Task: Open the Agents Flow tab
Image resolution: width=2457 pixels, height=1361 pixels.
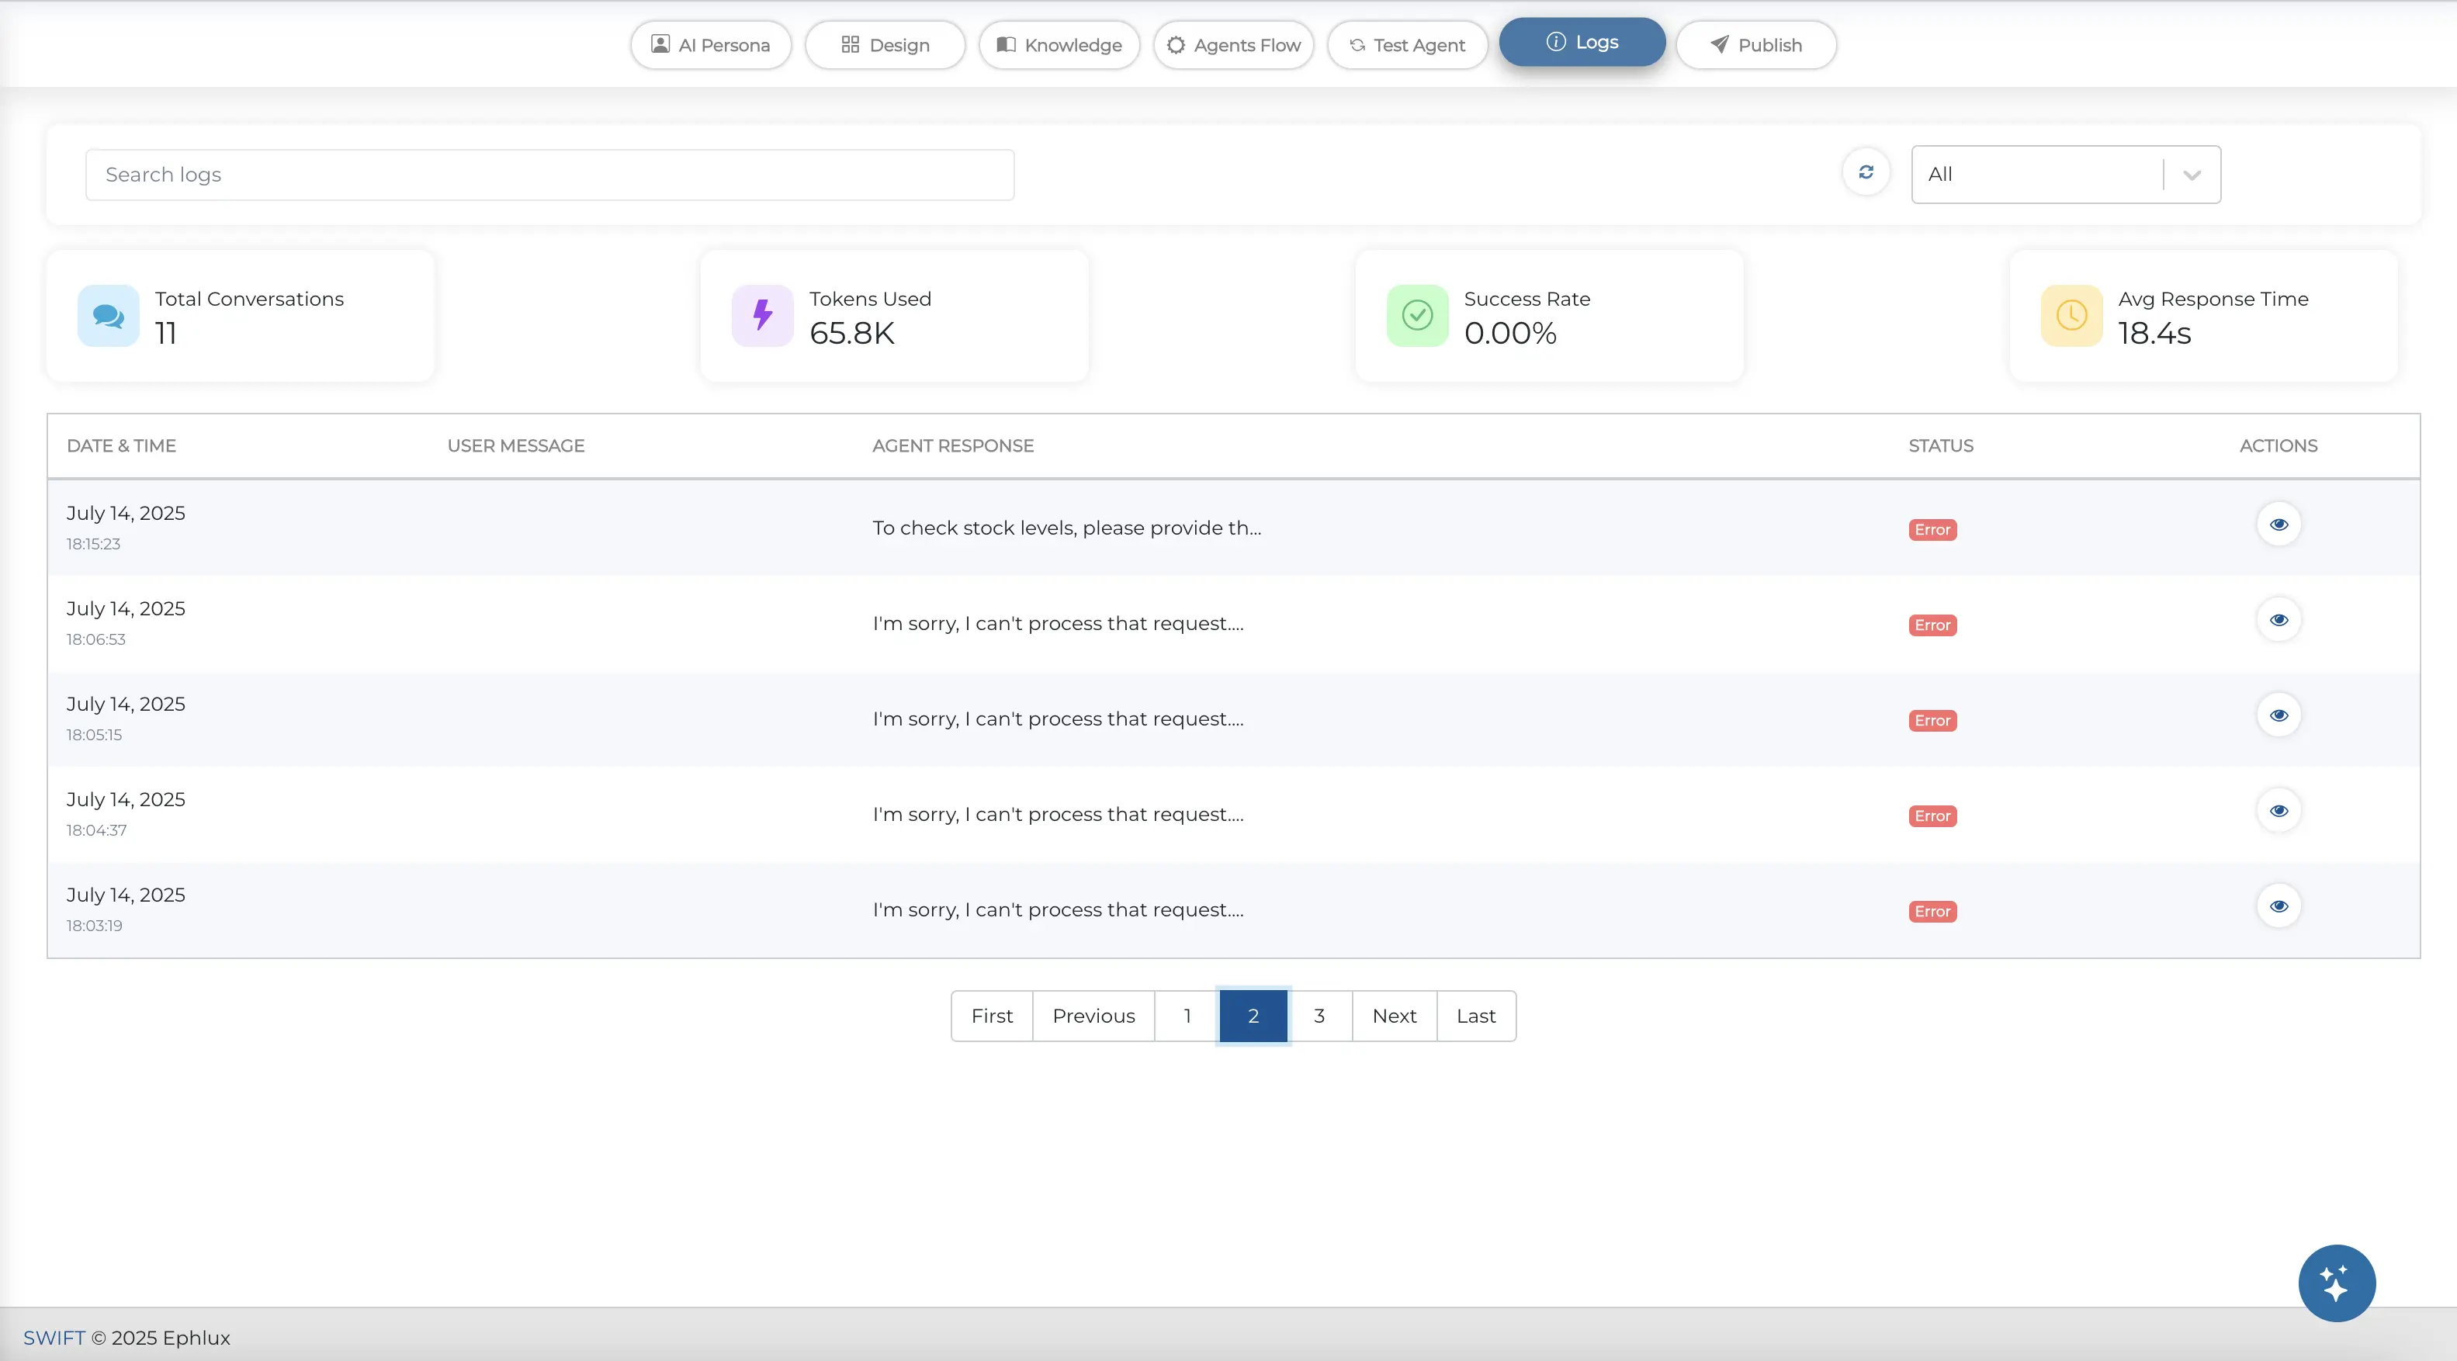Action: point(1233,45)
